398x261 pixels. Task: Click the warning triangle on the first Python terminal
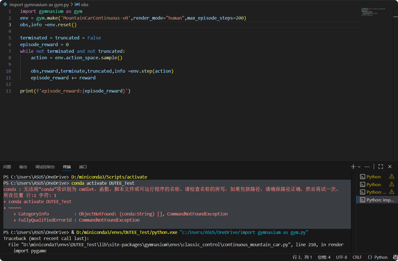392,176
